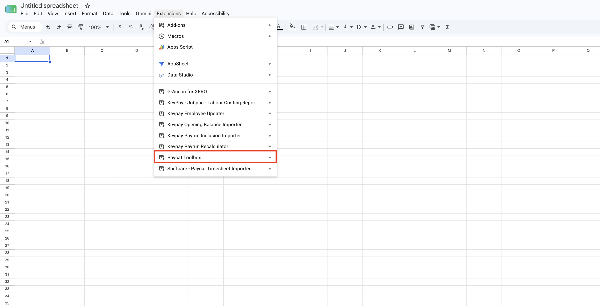Screen dimensions: 600x306
Task: Click the Insert chart icon
Action: tap(412, 27)
